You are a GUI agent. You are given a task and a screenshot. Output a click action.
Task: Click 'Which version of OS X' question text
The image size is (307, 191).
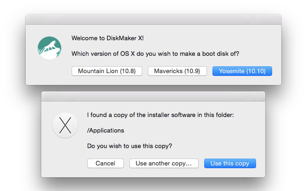(x=155, y=53)
